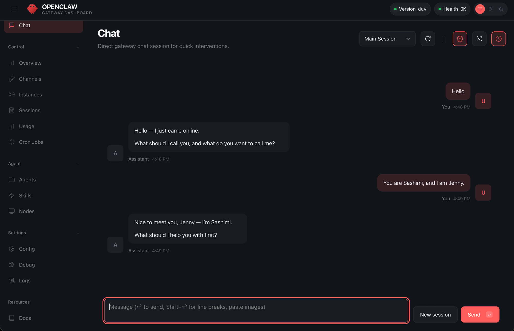Refresh chat with the reload icon
Viewport: 514px width, 331px height.
[x=428, y=39]
